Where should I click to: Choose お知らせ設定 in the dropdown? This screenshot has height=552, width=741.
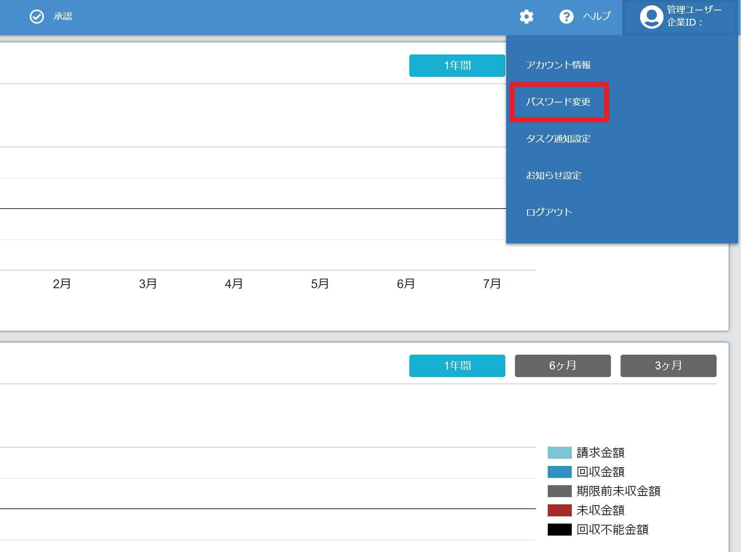click(x=553, y=175)
